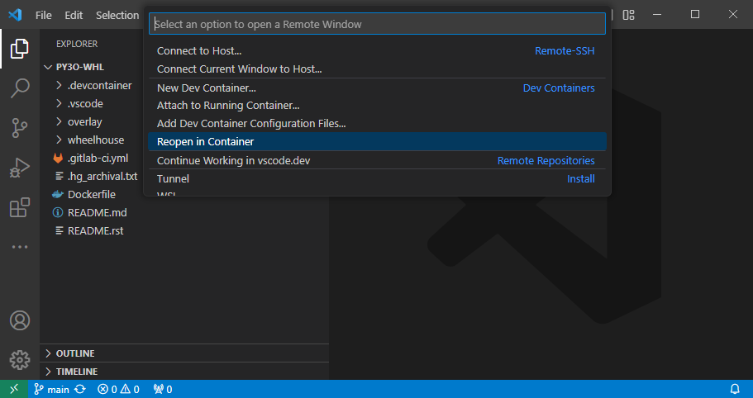Click the Remote-SSH label
This screenshot has width=753, height=398.
(x=565, y=51)
